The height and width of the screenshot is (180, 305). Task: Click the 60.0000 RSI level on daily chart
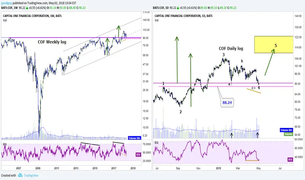298,148
